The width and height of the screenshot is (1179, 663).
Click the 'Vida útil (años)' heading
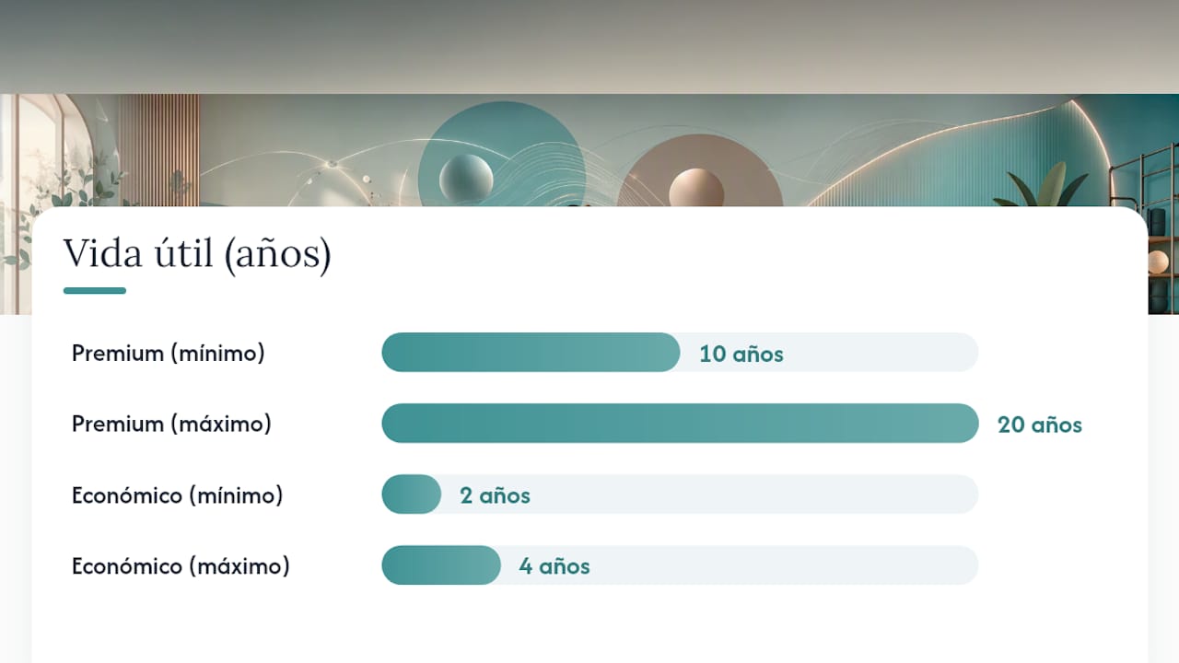tap(197, 253)
